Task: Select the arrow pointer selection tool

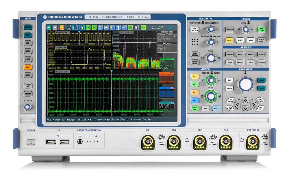Action: pyautogui.click(x=82, y=28)
